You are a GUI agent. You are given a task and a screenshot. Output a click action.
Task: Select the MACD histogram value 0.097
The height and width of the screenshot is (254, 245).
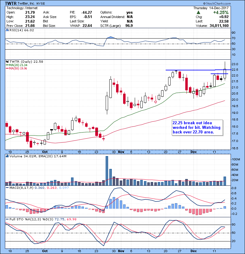(x=64, y=188)
